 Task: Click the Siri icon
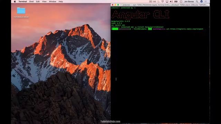pos(202,1)
